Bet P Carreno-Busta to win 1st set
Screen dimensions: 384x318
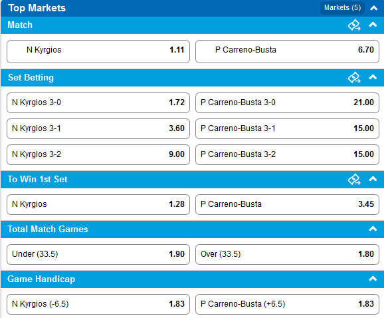click(x=287, y=204)
